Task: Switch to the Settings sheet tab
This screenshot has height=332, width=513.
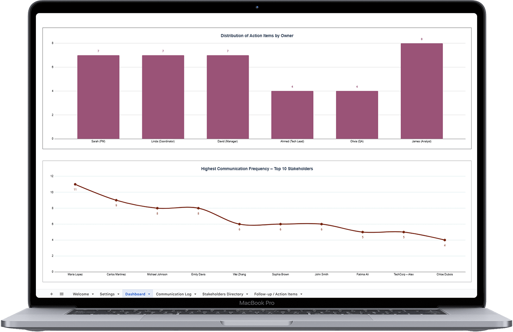Action: point(107,294)
